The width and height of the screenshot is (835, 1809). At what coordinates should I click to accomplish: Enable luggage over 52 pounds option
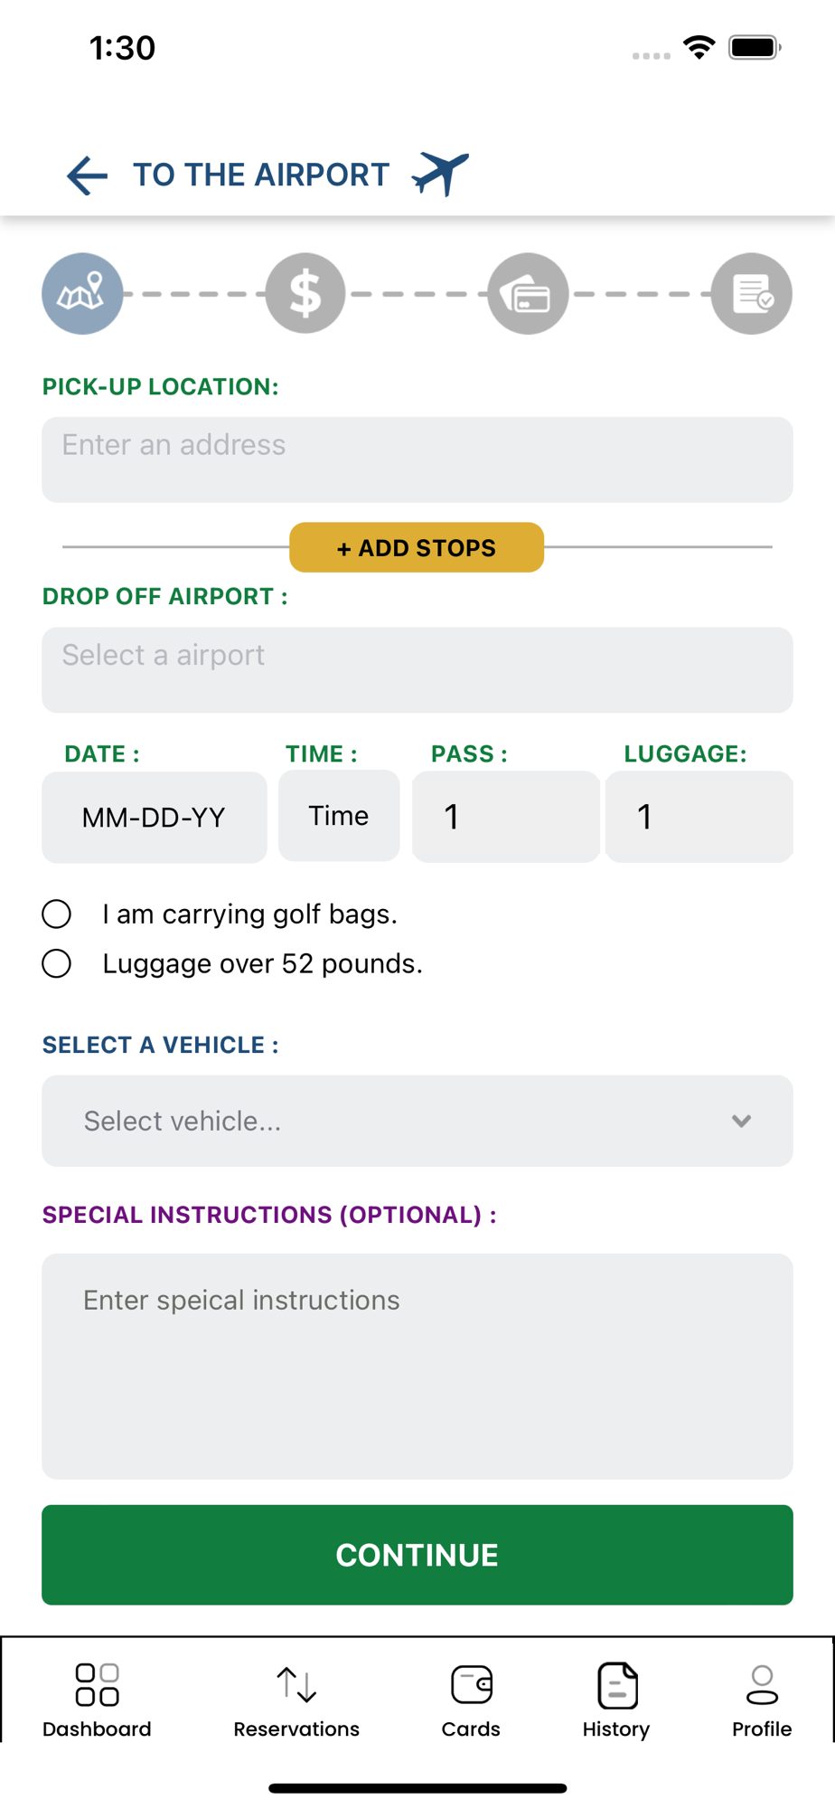[57, 963]
